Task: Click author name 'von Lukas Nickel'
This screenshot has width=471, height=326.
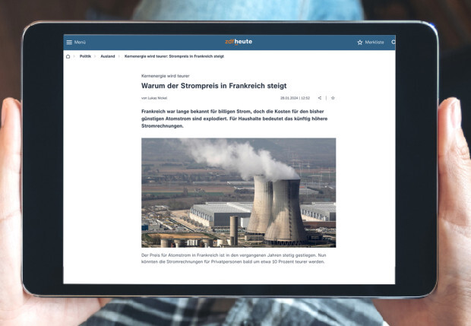Action: pyautogui.click(x=154, y=98)
